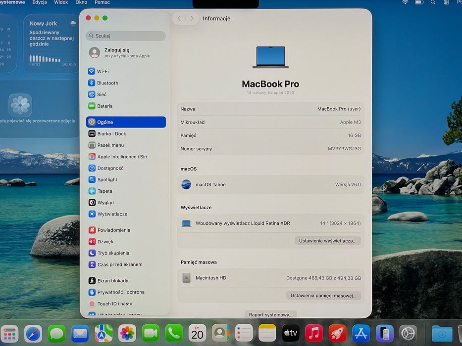This screenshot has width=462, height=346.
Task: Launch Messages from the Dock
Action: (56, 334)
